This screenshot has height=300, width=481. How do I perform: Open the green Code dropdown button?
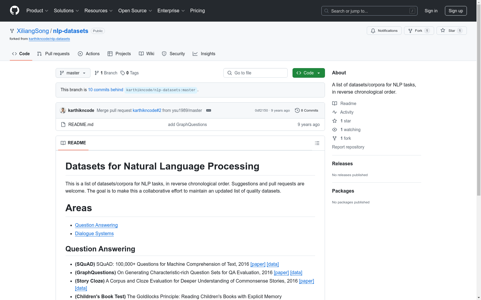(x=308, y=73)
